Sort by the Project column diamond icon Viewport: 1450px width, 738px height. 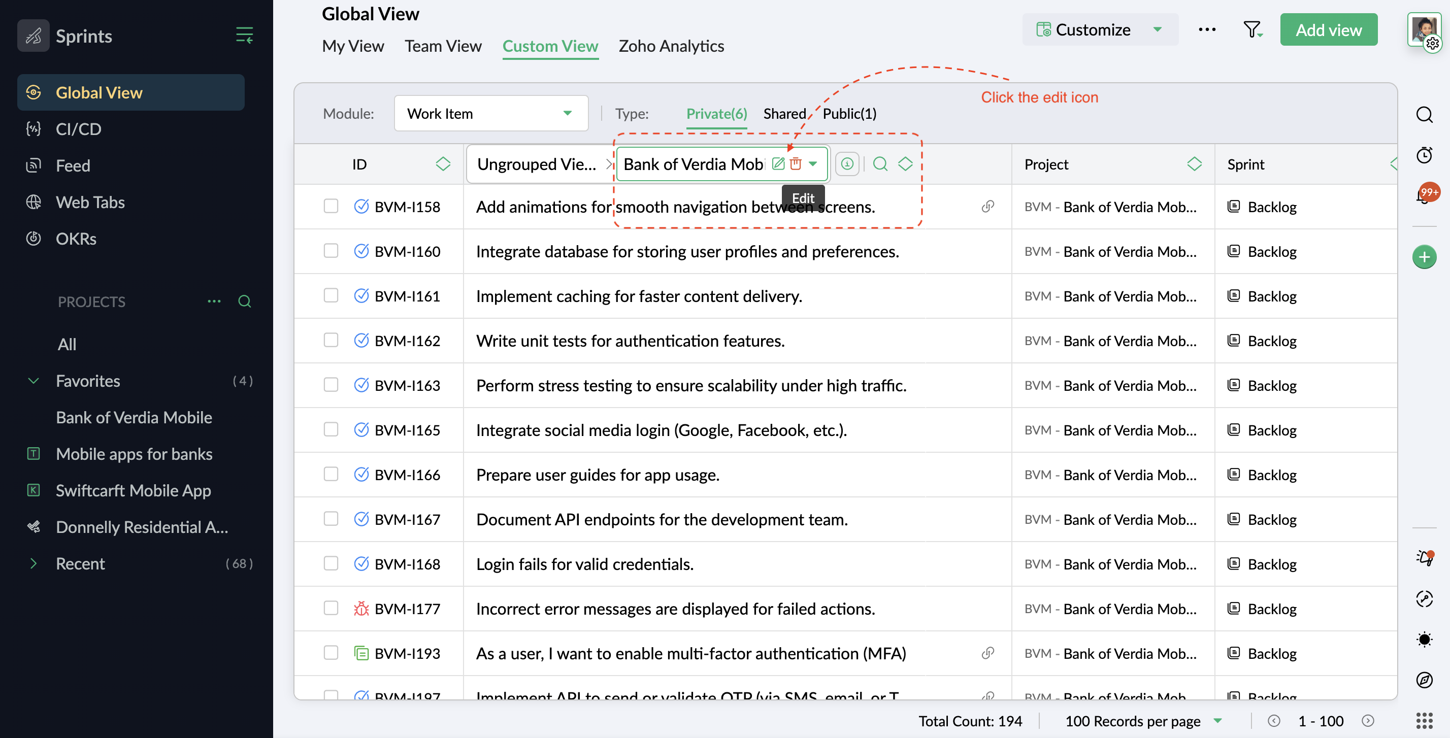1195,164
